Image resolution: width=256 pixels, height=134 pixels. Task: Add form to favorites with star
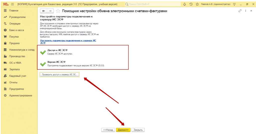58,11
